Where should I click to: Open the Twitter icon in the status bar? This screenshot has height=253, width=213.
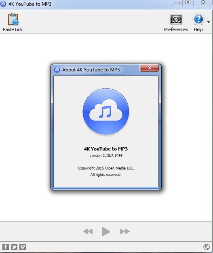pos(14,247)
